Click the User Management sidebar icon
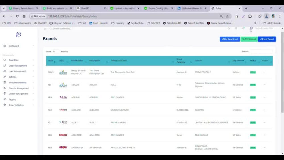This screenshot has width=284, height=160. pos(5,71)
